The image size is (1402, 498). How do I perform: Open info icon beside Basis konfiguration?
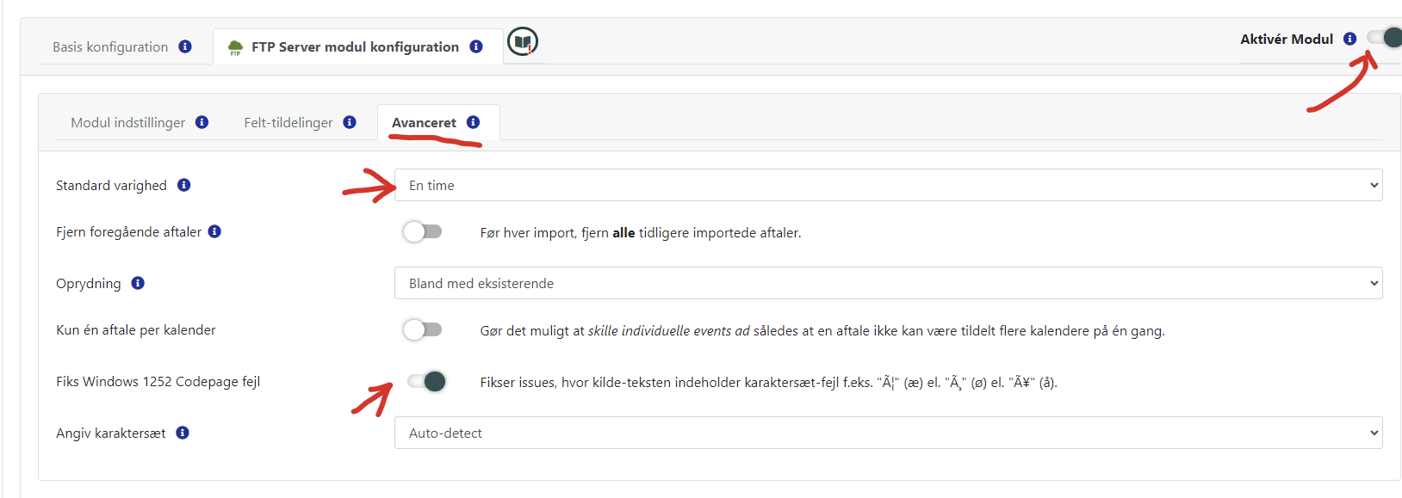pos(185,46)
